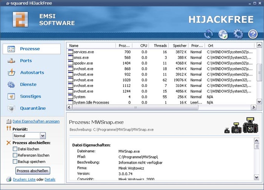Click the spoolsv.exe process icon
The image size is (264, 190).
click(71, 63)
